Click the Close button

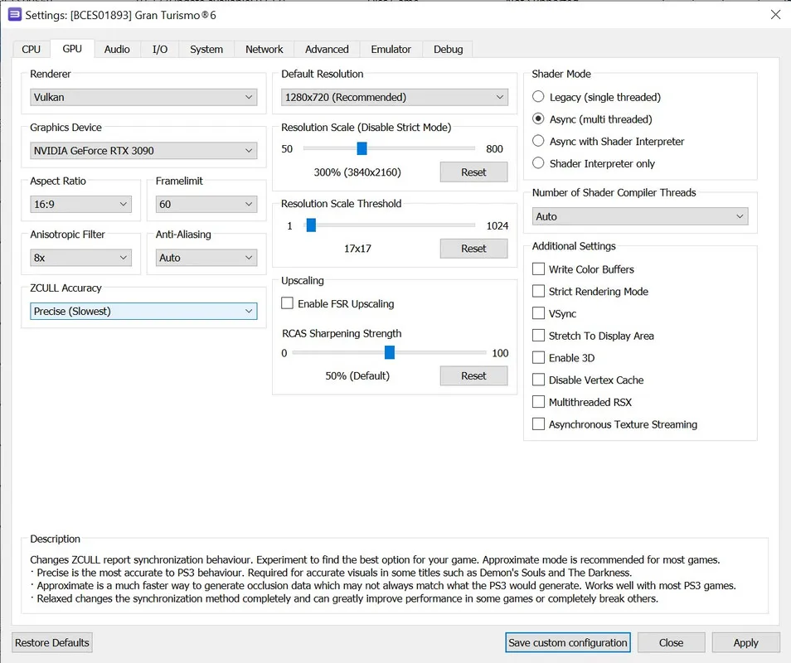point(671,643)
